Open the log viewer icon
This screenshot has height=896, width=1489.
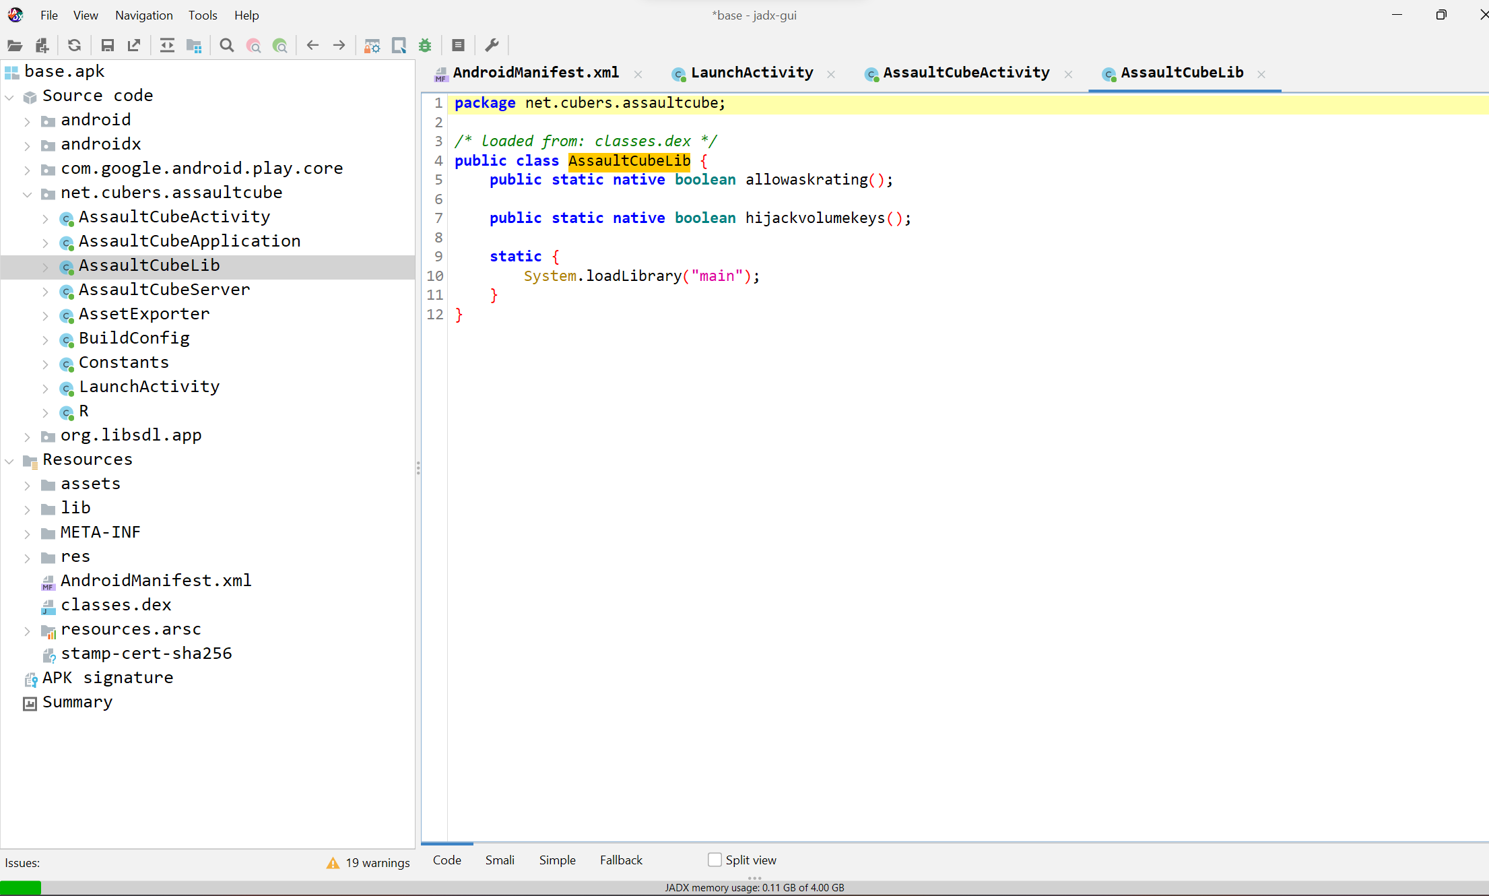coord(458,46)
